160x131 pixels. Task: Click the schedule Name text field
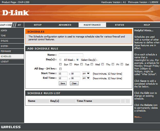tap(71, 55)
